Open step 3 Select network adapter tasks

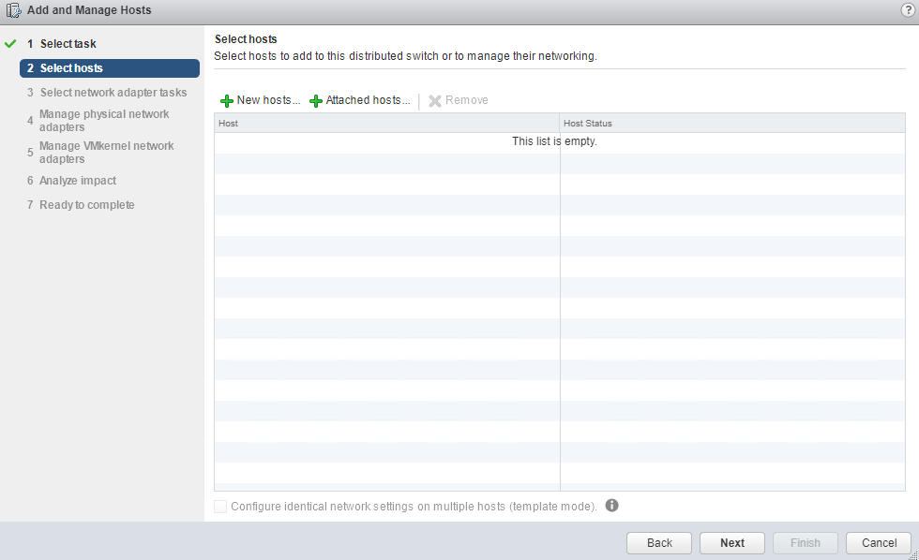[x=113, y=93]
